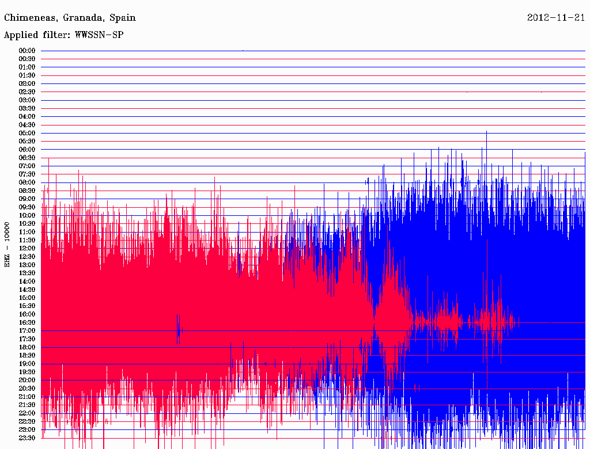
Task: Click the 05:00 trace label
Action: tap(27, 133)
